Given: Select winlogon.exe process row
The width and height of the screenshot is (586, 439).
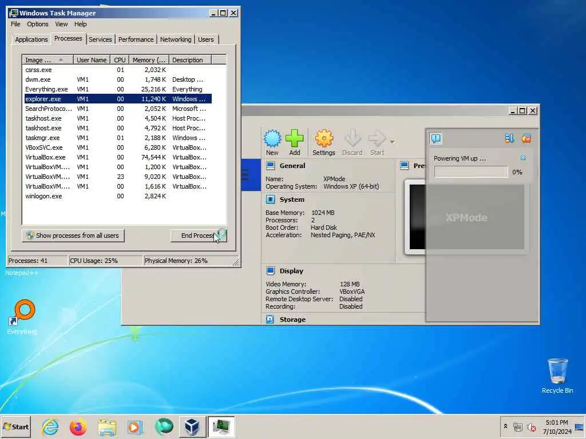Looking at the screenshot, I should 118,196.
